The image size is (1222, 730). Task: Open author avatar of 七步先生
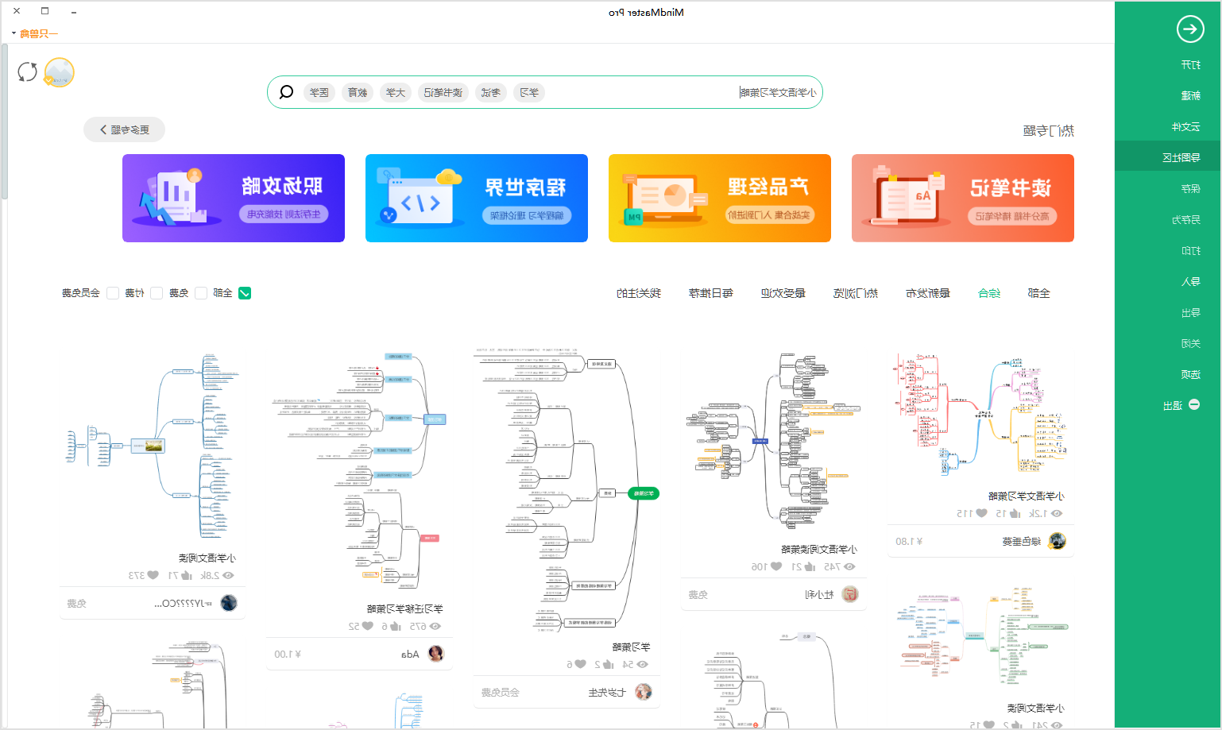tap(643, 692)
